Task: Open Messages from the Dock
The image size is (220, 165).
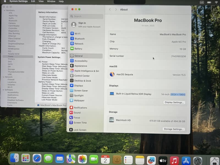Action: [x=48, y=159]
